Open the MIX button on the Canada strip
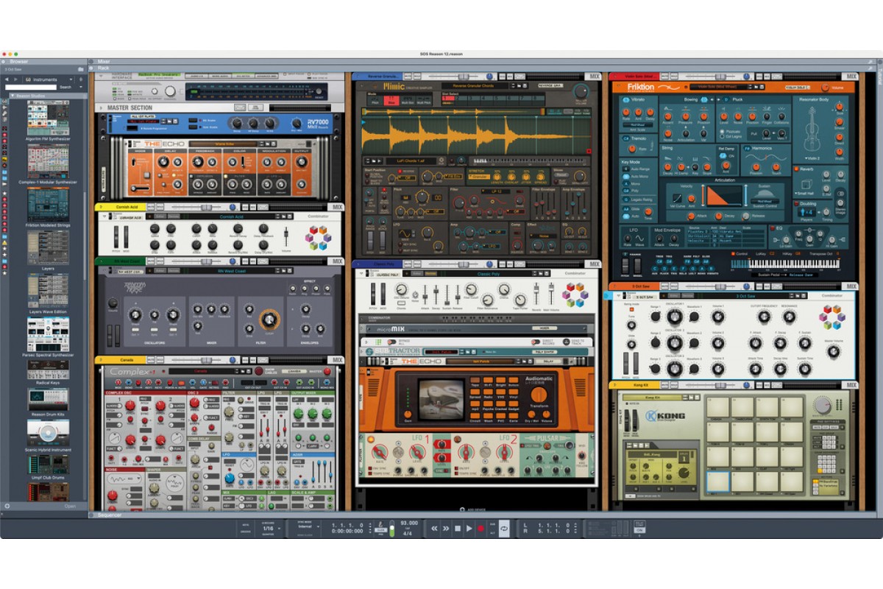This screenshot has height=589, width=883. 337,360
